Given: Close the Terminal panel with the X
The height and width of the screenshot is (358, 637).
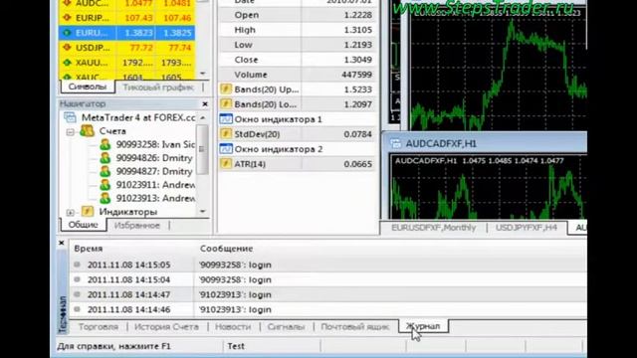Looking at the screenshot, I should pos(62,243).
